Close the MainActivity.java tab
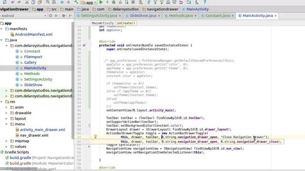Image resolution: width=305 pixels, height=171 pixels. point(275,16)
